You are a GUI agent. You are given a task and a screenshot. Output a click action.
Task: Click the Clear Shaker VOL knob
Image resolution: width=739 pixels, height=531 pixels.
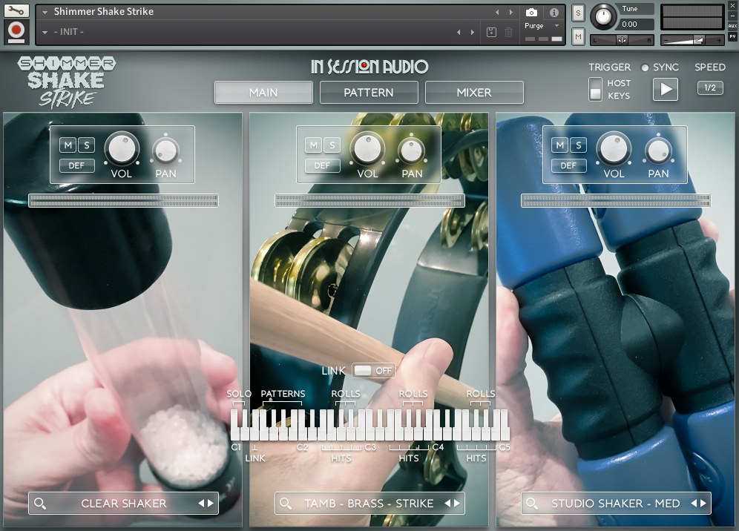[122, 149]
